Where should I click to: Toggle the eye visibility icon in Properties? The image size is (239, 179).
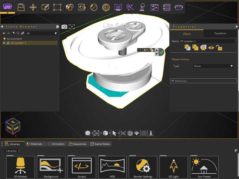coord(211,47)
